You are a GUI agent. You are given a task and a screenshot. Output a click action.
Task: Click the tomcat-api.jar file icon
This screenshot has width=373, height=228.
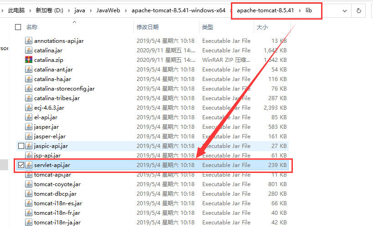point(29,174)
